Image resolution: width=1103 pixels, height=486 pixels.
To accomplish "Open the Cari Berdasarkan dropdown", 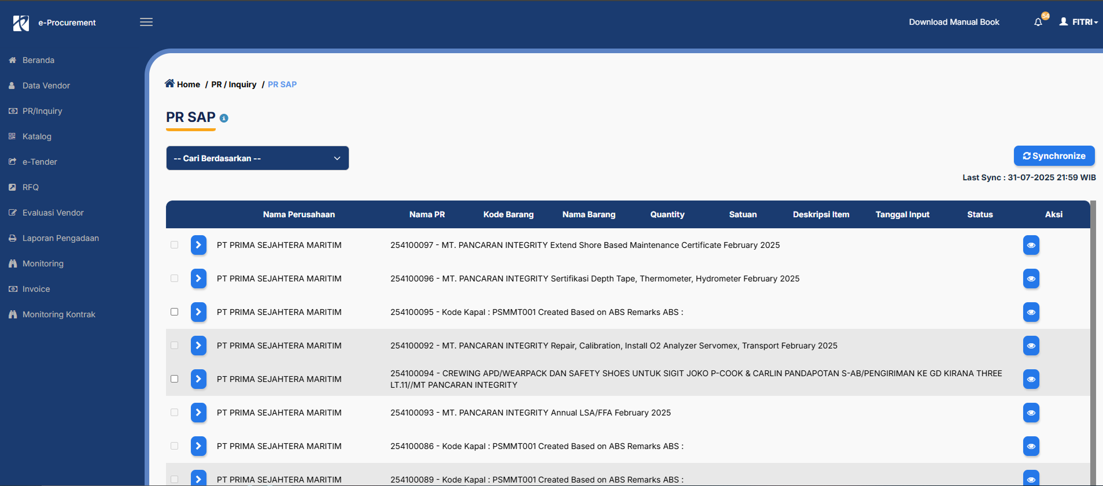I will 257,158.
